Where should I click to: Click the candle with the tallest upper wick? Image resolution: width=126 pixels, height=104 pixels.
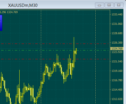(x=74, y=52)
